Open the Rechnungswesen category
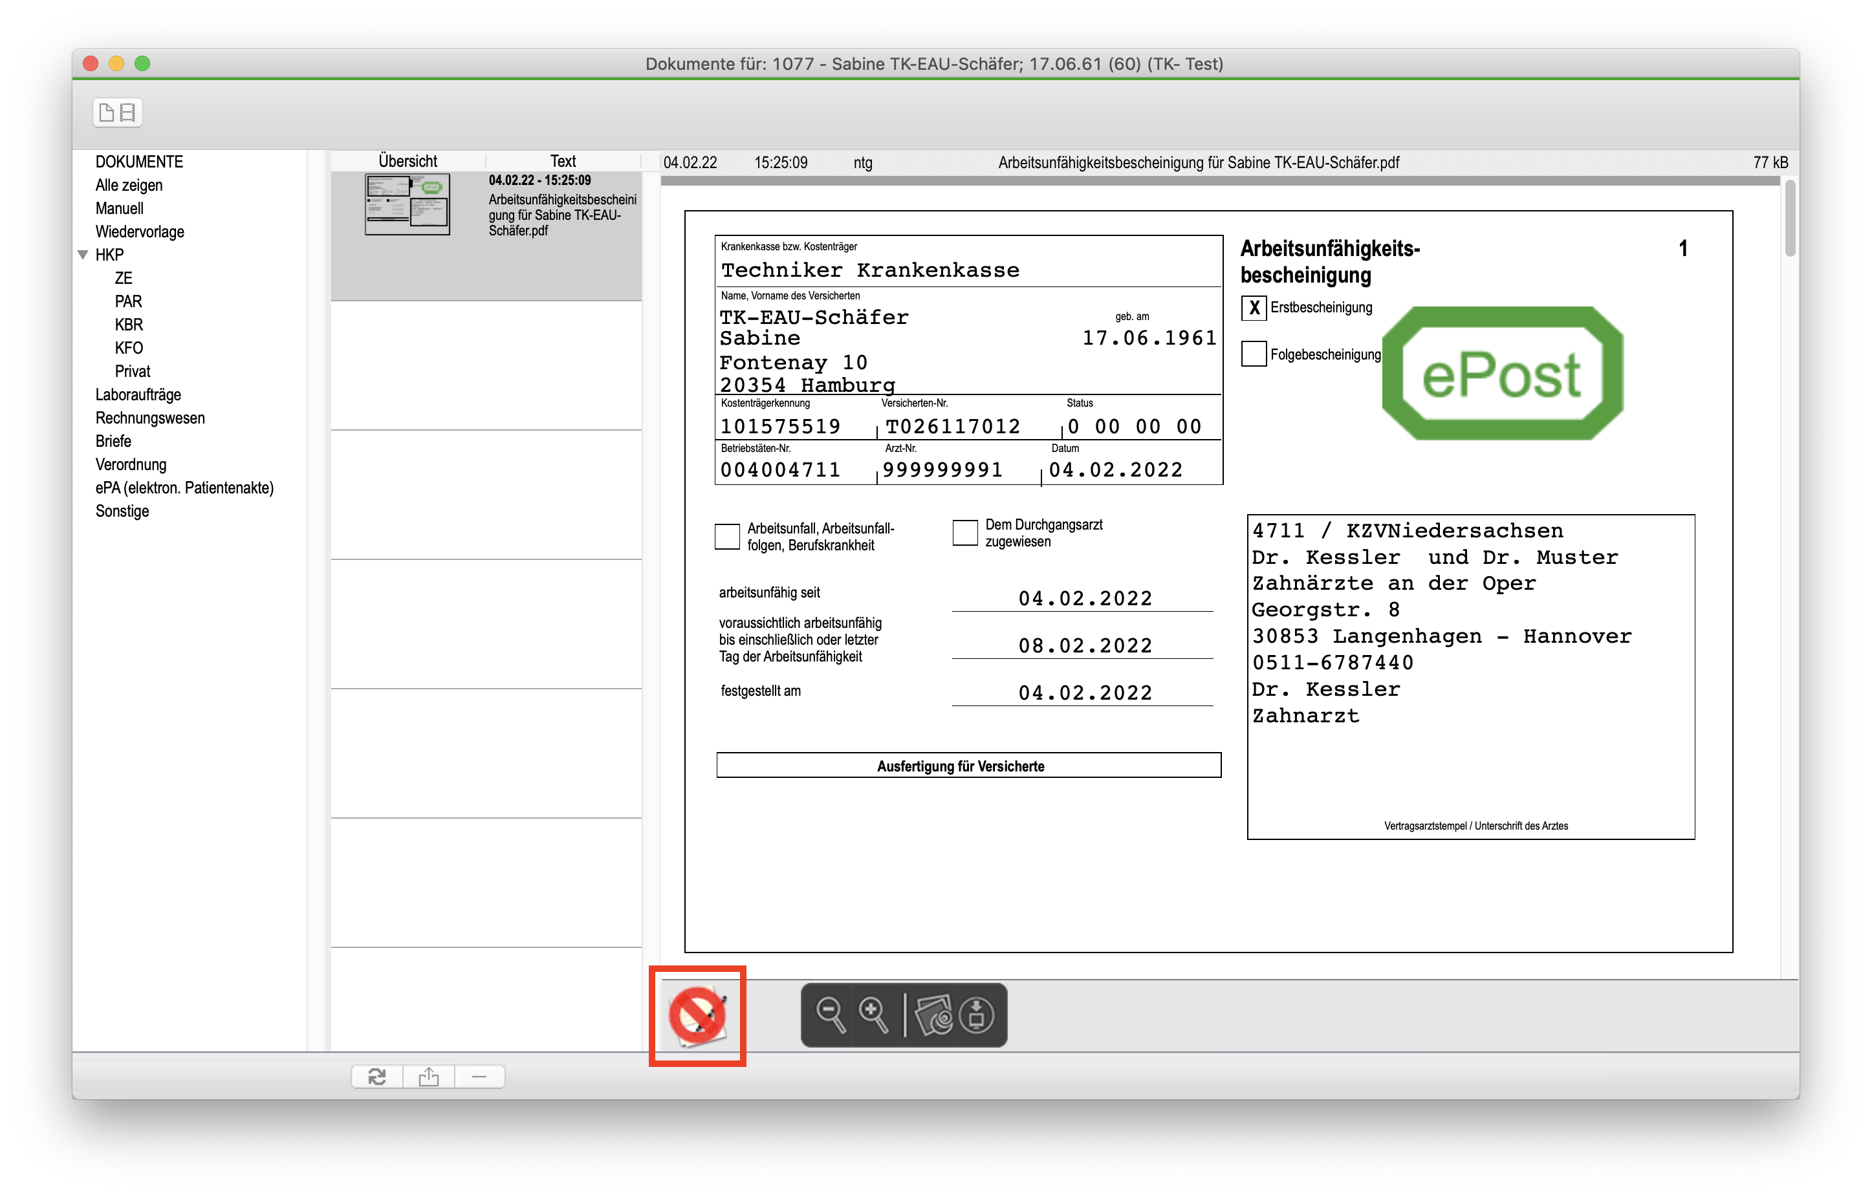This screenshot has height=1195, width=1872. (x=150, y=418)
